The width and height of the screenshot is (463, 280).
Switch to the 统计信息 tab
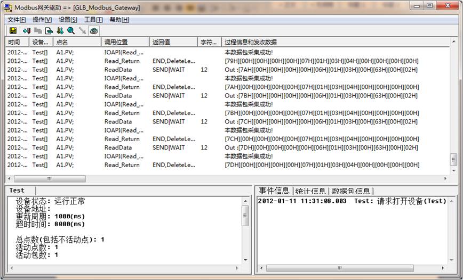tap(310, 191)
